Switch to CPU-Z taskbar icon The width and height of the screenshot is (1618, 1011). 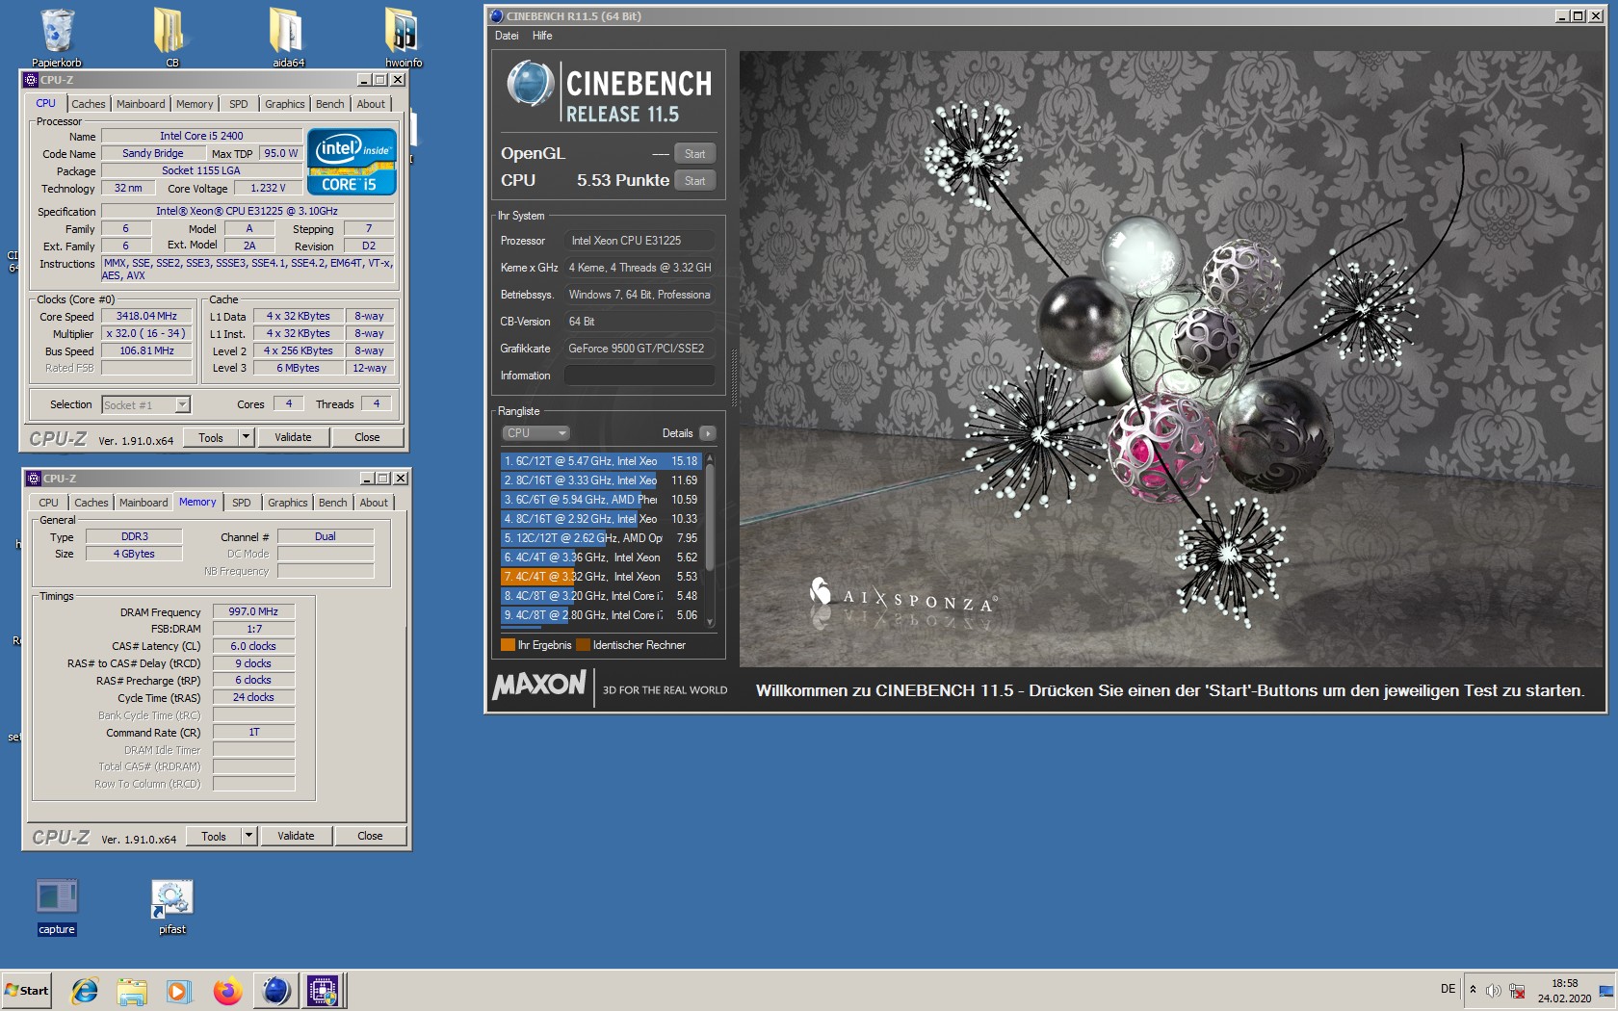click(x=323, y=991)
